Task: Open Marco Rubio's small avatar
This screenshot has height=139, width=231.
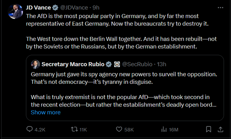Action: [x=36, y=64]
